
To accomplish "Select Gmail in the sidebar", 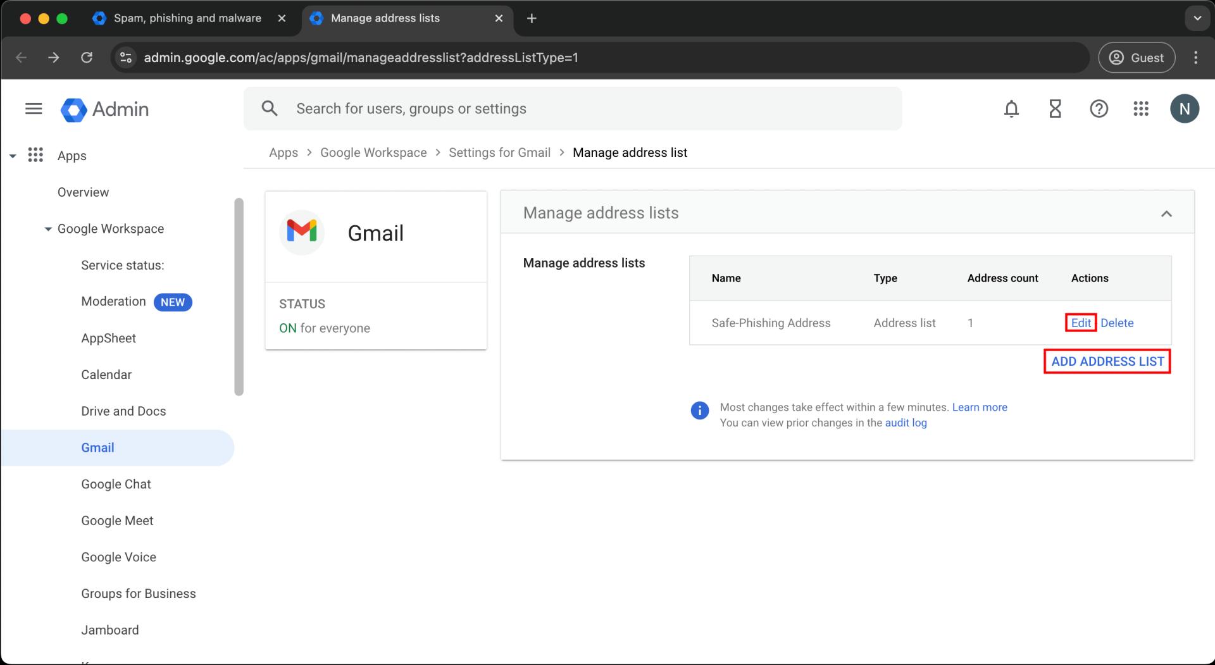I will click(117, 447).
